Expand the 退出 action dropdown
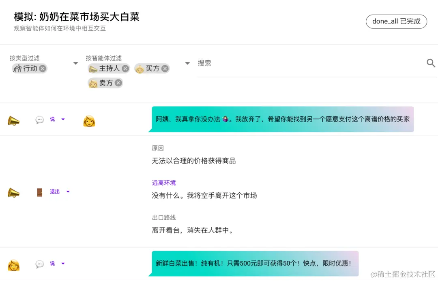Viewport: 438px width, 281px height. coord(68,192)
